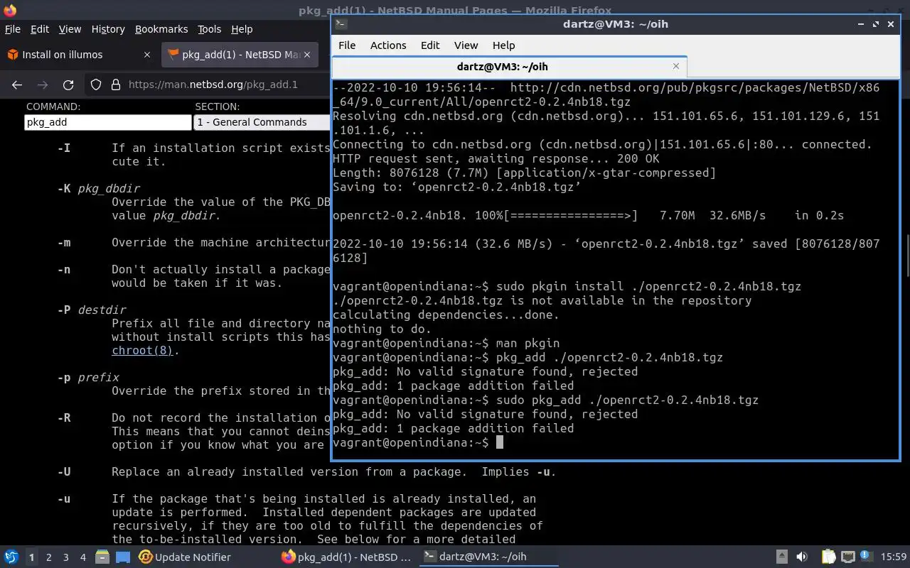Click the '-K pkg_dbdir' option text

(x=99, y=188)
